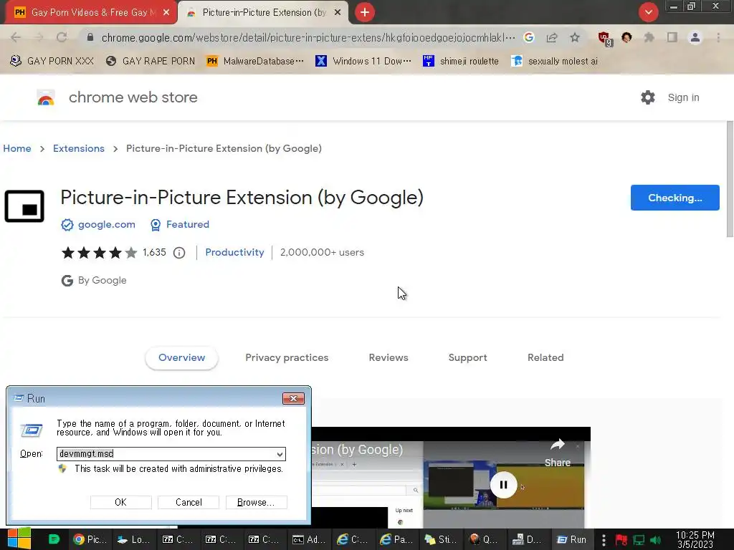Screen dimensions: 734x550
Task: Click the Featured badge
Action: (x=179, y=224)
